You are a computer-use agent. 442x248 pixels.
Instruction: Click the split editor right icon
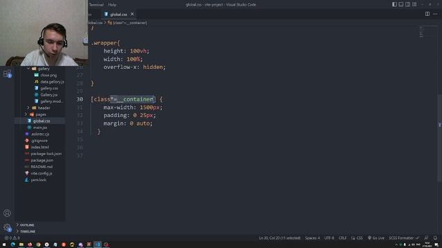tap(427, 14)
